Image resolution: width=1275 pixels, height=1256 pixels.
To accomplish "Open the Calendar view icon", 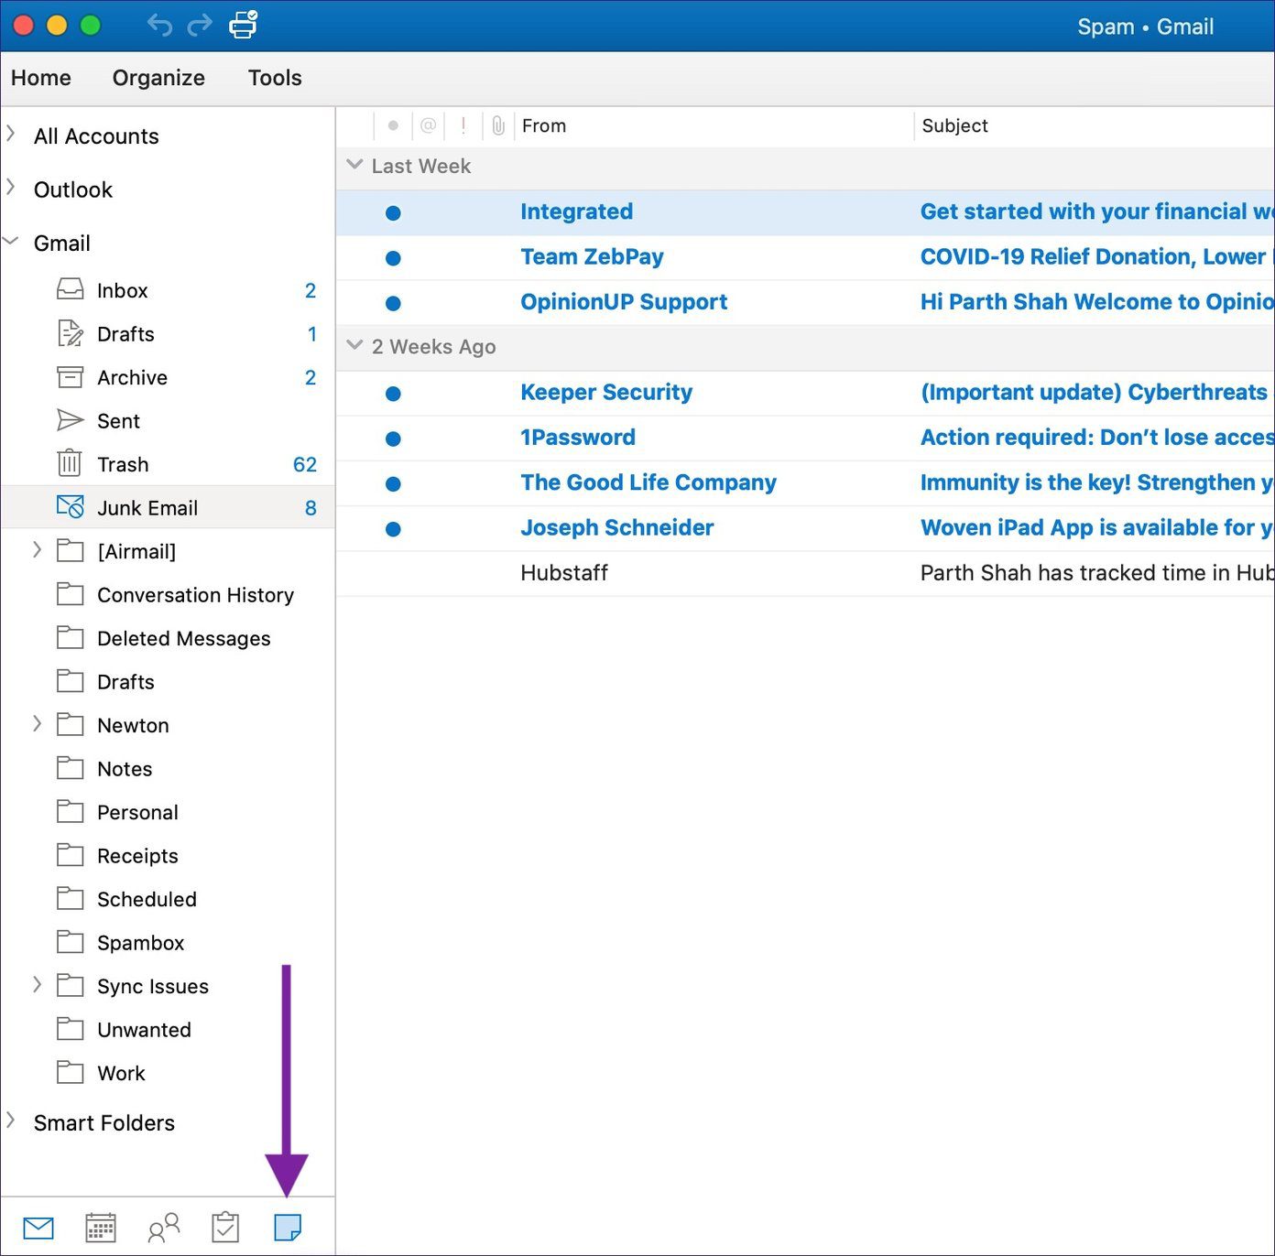I will (100, 1228).
